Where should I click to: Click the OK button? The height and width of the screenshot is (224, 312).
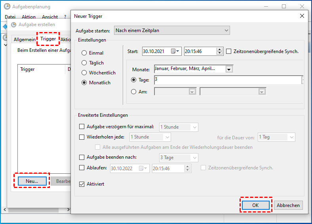tap(255, 205)
